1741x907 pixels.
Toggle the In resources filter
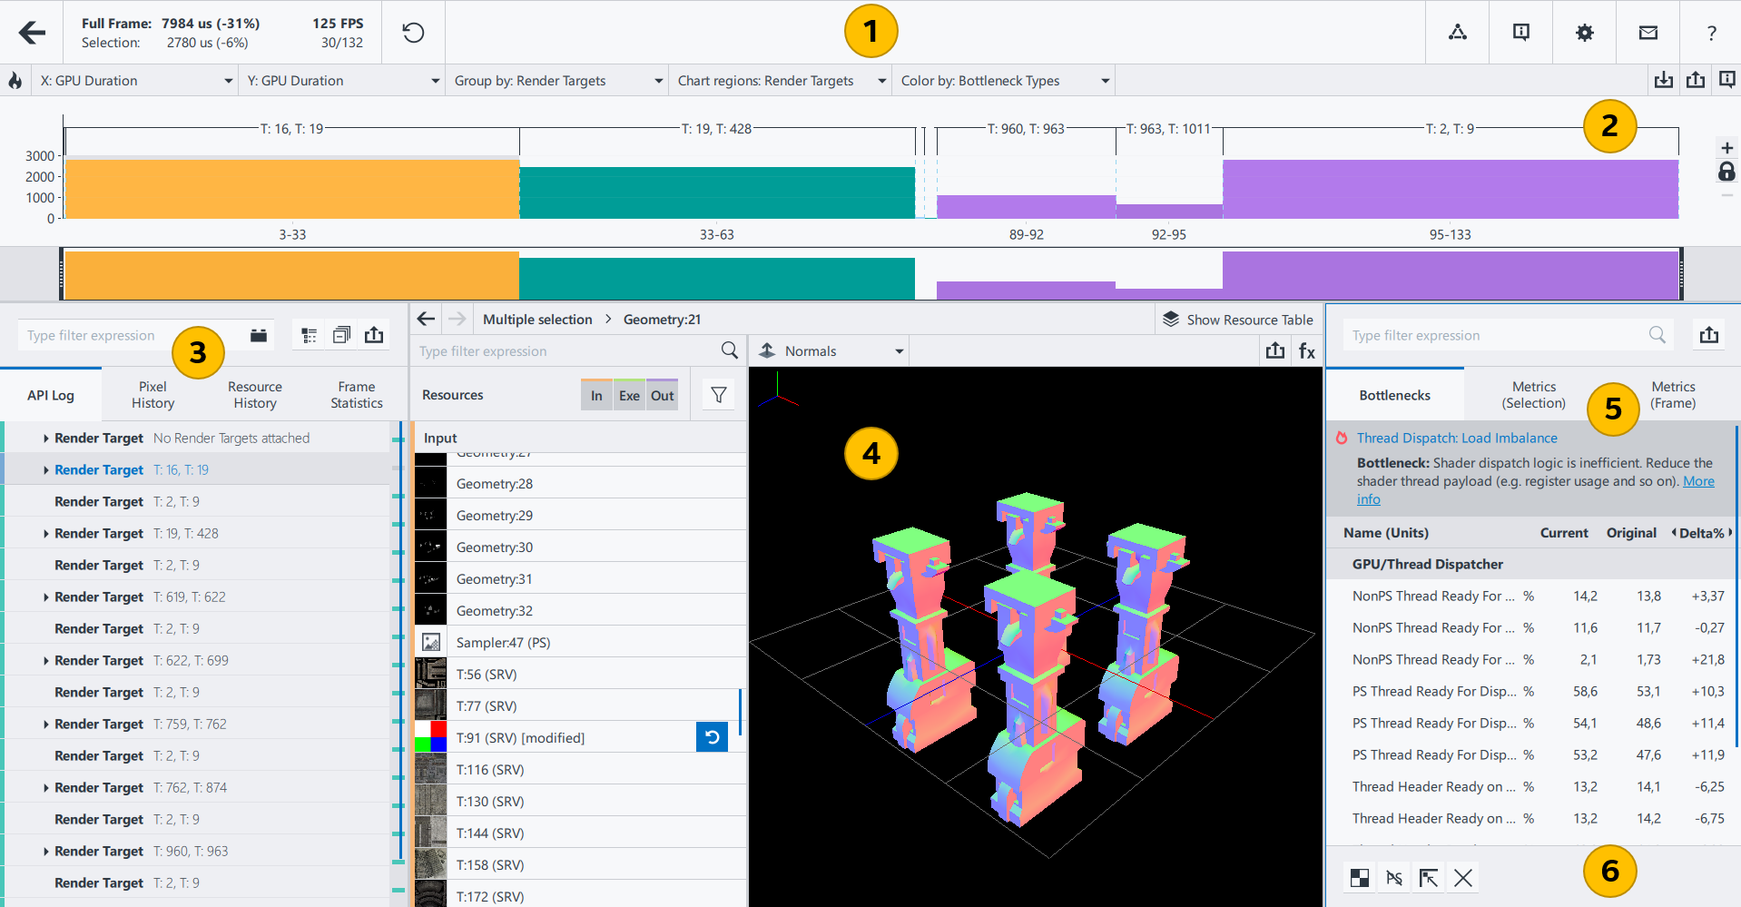[596, 395]
